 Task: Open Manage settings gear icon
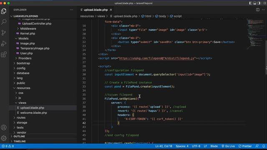[4, 138]
